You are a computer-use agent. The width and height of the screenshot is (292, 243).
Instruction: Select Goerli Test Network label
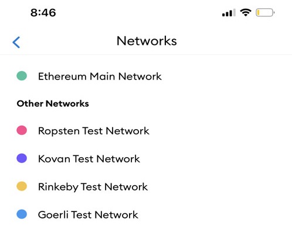pyautogui.click(x=88, y=215)
